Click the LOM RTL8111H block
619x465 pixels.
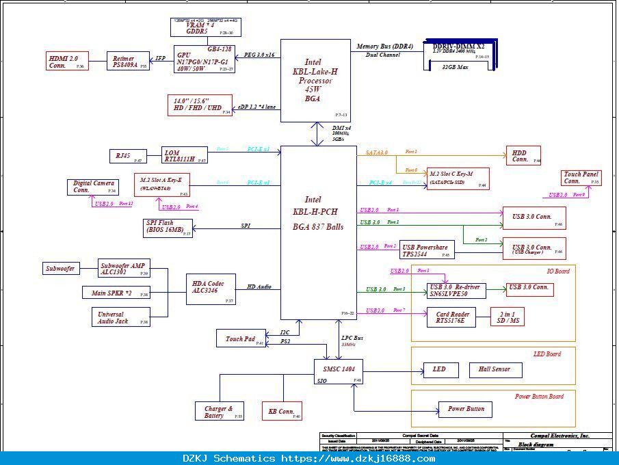click(185, 155)
